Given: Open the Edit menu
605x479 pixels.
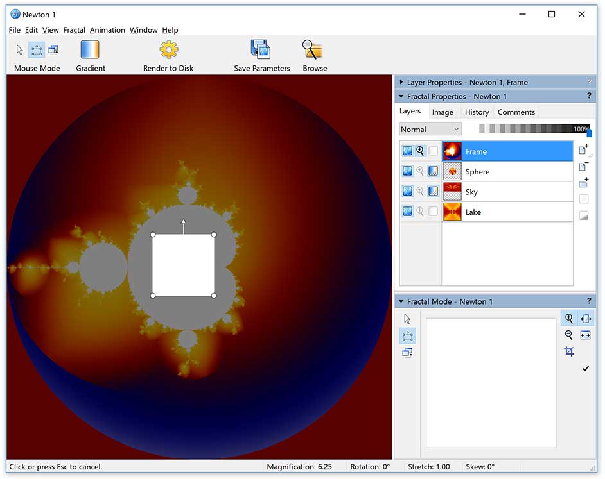Looking at the screenshot, I should click(31, 30).
